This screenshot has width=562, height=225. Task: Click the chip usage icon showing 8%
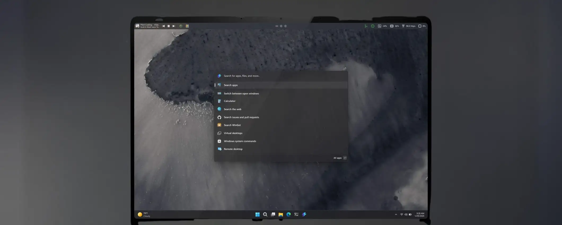pyautogui.click(x=420, y=26)
